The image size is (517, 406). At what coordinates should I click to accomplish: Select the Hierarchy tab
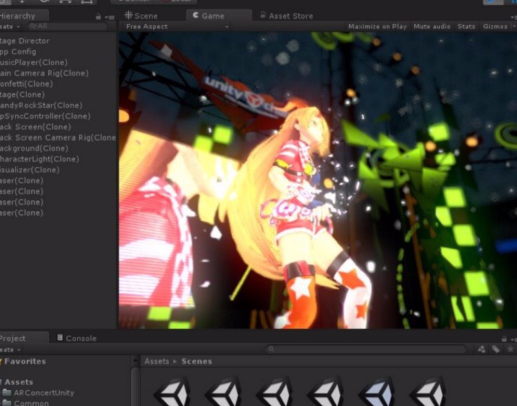(x=23, y=16)
